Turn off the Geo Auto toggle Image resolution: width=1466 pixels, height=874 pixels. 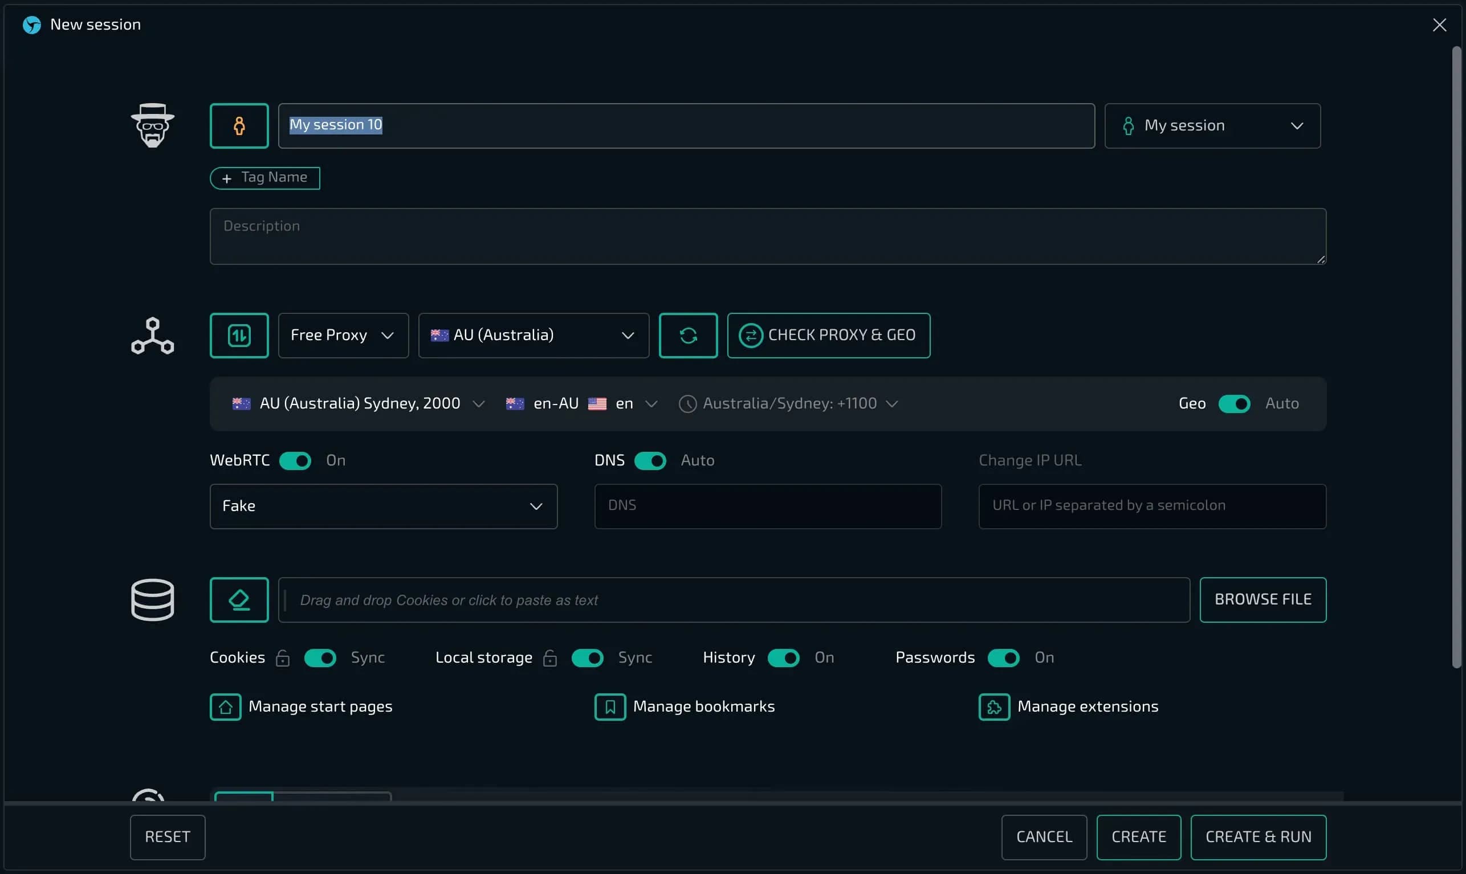tap(1234, 404)
